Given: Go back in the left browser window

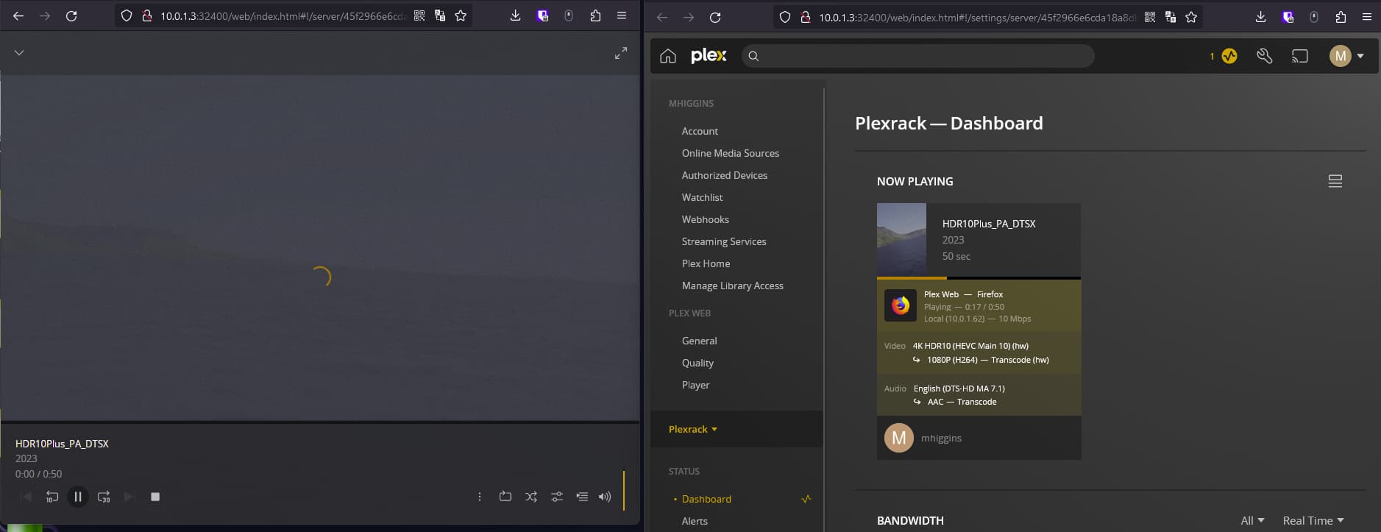Looking at the screenshot, I should click(x=18, y=15).
